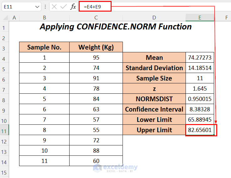Click the title 'Applying CONFIDENCE.NORM Function'

click(116, 27)
